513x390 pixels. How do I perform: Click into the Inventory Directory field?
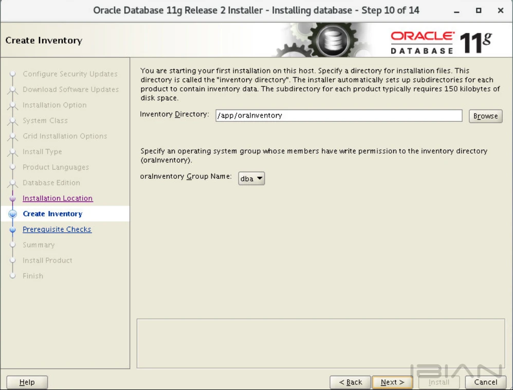[x=339, y=116]
